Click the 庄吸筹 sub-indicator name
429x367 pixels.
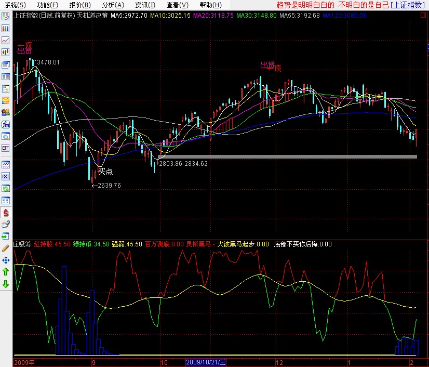click(22, 244)
